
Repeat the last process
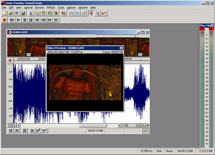point(84,13)
